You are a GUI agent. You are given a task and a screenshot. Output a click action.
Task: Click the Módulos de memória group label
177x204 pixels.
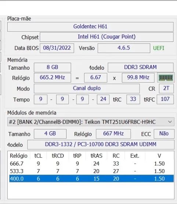[x=32, y=113]
